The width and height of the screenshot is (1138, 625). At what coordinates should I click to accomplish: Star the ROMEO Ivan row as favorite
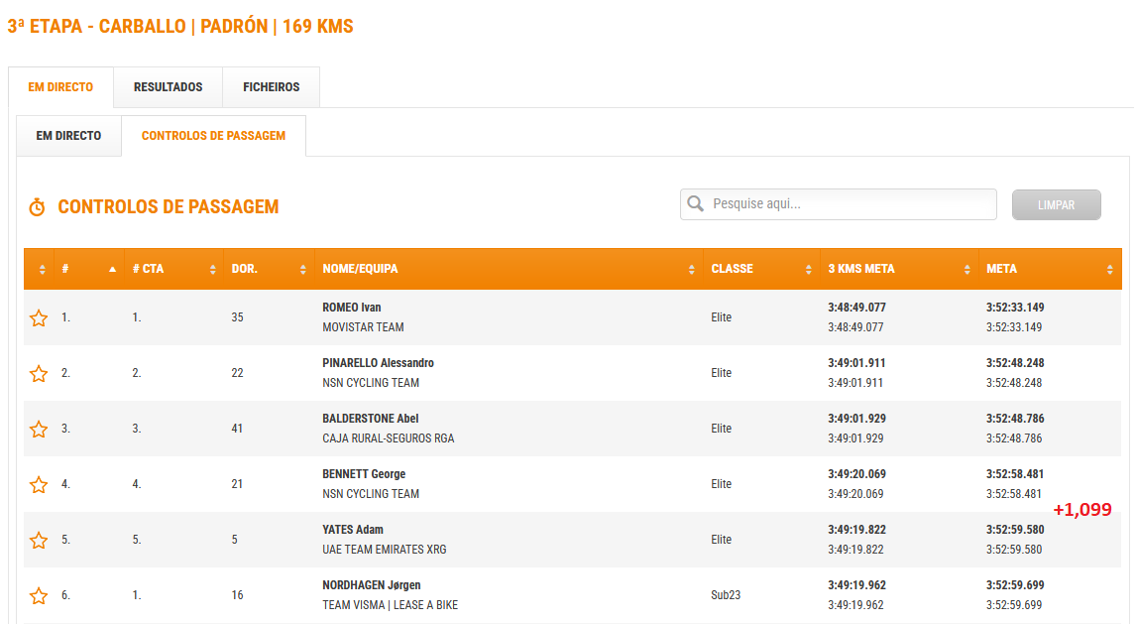click(39, 318)
